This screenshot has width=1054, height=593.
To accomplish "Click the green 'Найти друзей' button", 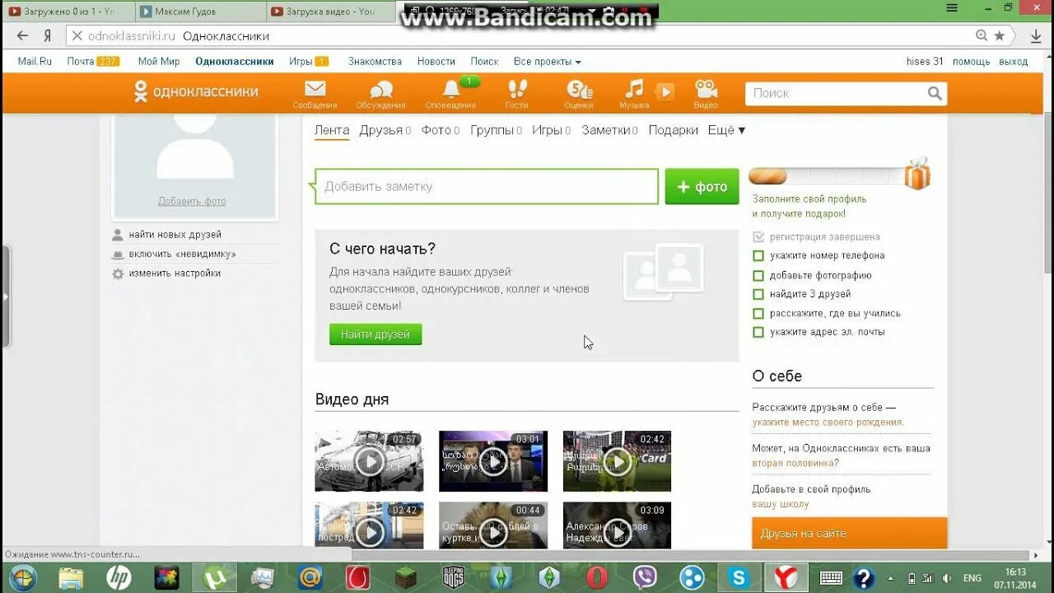I will pos(375,334).
